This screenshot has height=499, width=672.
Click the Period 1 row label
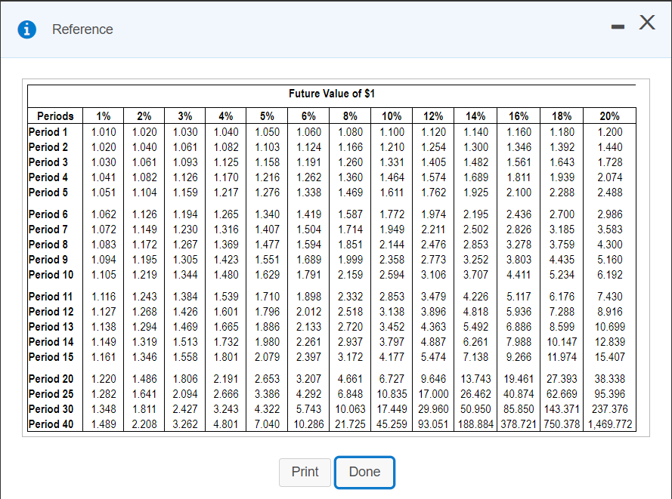(x=48, y=131)
